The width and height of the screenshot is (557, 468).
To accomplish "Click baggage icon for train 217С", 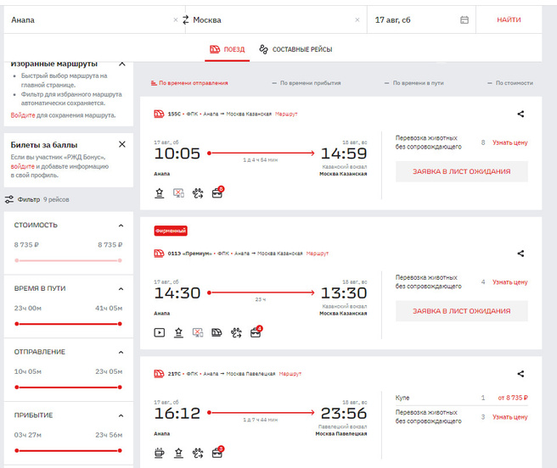I will (x=217, y=453).
